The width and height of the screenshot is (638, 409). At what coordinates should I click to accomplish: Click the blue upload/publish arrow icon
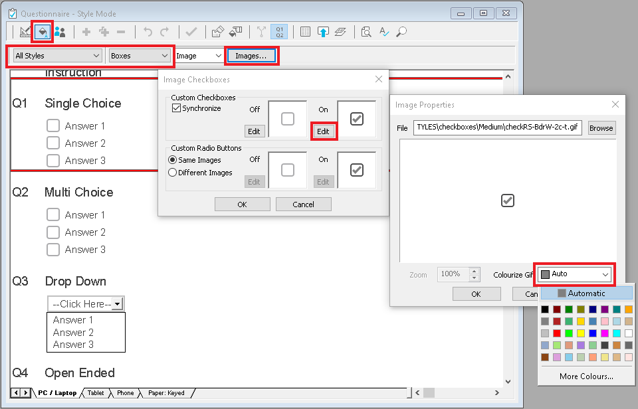coord(322,31)
